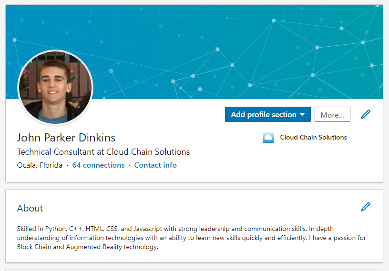Open the Contact info link
389x271 pixels.
click(155, 165)
